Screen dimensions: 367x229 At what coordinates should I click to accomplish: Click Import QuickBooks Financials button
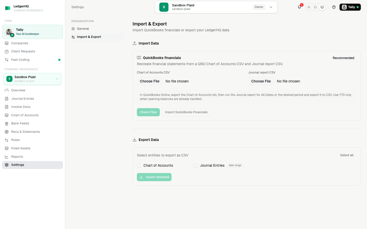pos(186,112)
